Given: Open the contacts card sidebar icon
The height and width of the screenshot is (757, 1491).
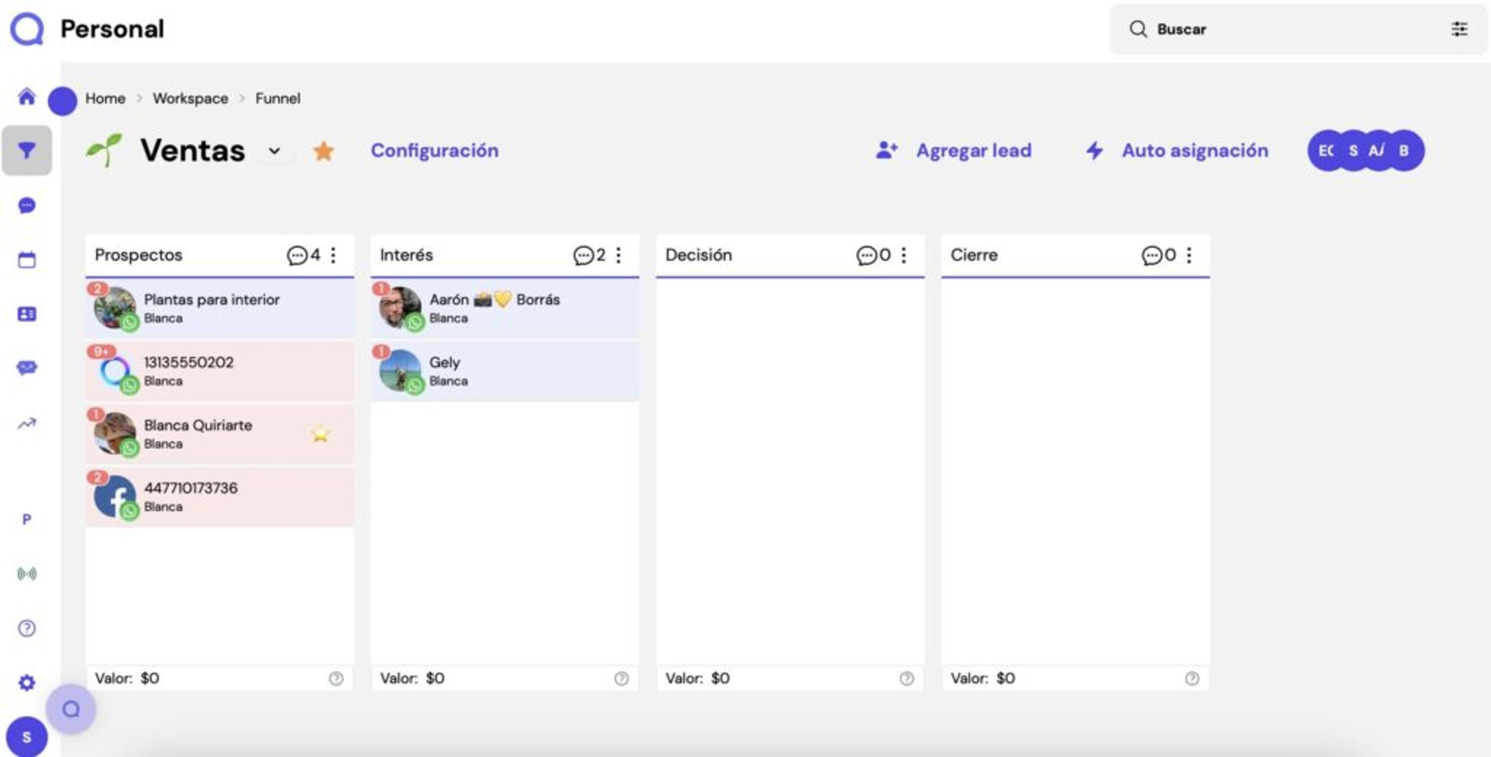Looking at the screenshot, I should (x=27, y=314).
